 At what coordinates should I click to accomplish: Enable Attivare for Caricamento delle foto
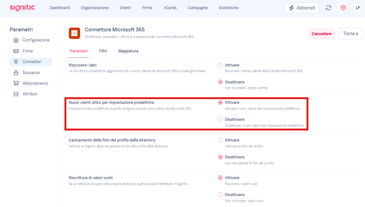(x=220, y=140)
